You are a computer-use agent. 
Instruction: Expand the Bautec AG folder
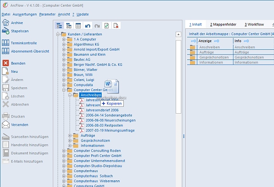pyautogui.click(x=64, y=59)
